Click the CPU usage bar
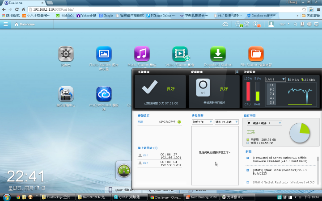Screen dimensions: 322x201 coord(248,92)
